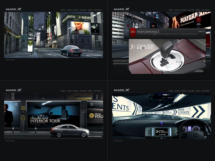Open the X-BODY CONCEPT panel tab

[120, 62]
